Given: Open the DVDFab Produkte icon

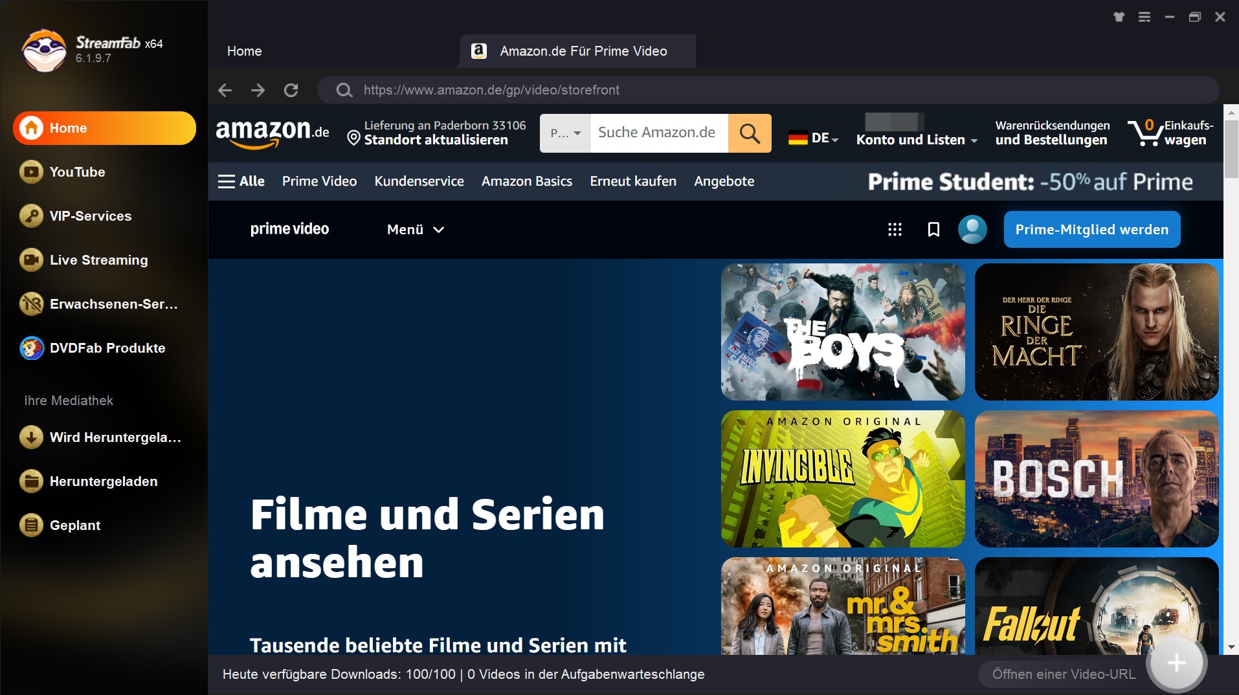Looking at the screenshot, I should coord(31,348).
